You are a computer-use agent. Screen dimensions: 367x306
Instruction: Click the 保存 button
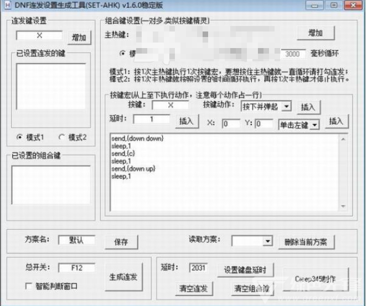pos(121,242)
